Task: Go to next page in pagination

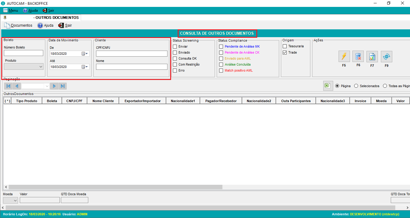Action: pos(54,86)
